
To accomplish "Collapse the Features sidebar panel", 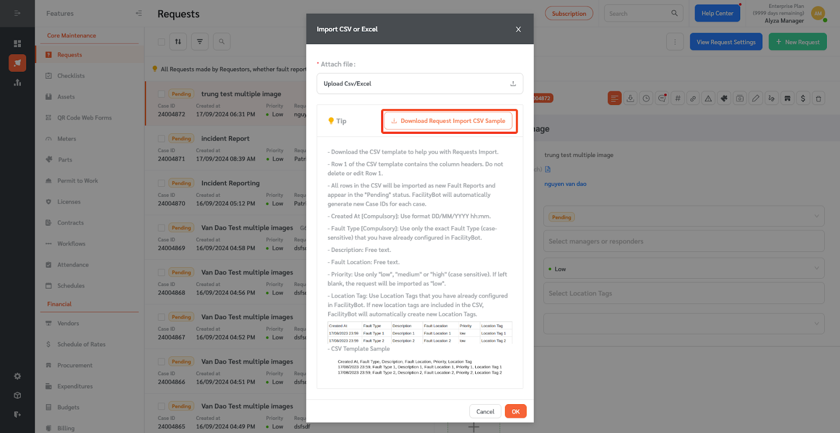I will pos(139,13).
